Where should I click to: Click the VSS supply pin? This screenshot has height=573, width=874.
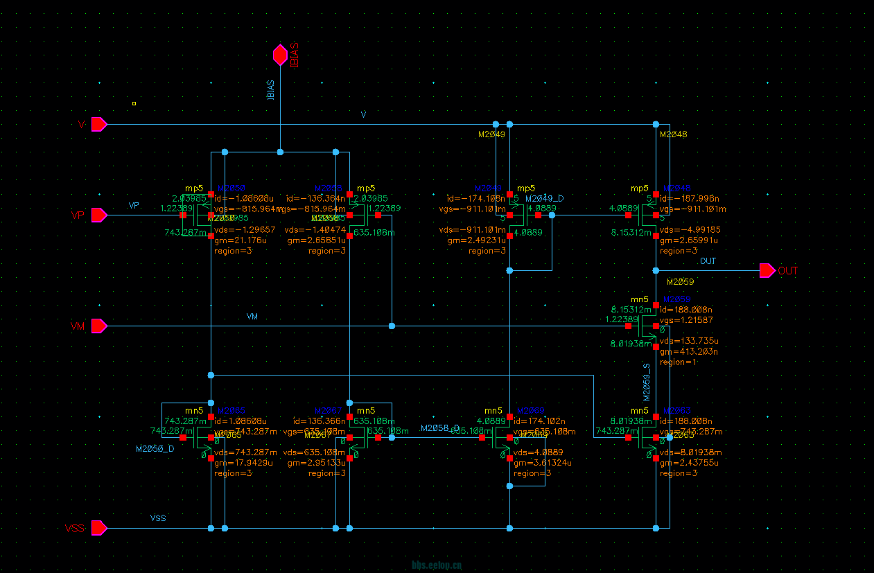click(x=99, y=529)
